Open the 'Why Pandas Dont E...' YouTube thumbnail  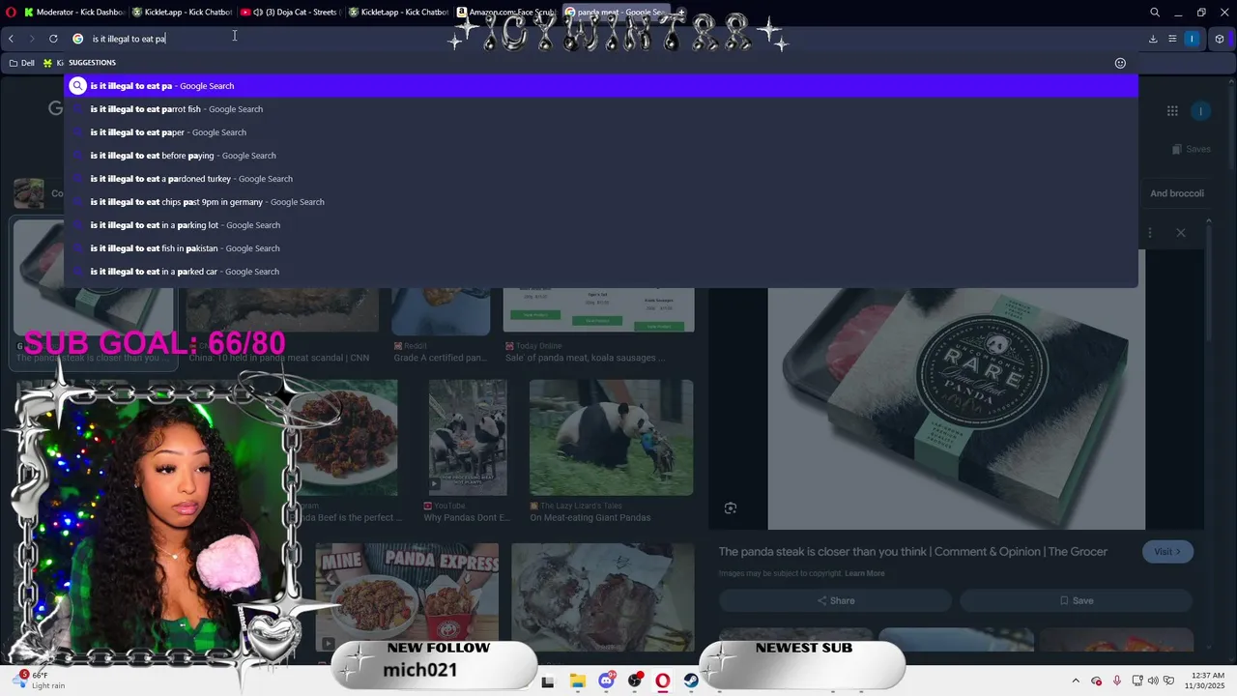468,437
